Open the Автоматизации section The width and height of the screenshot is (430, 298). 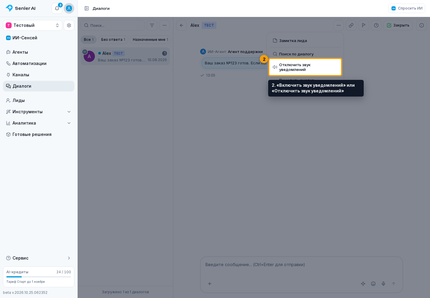point(39,63)
